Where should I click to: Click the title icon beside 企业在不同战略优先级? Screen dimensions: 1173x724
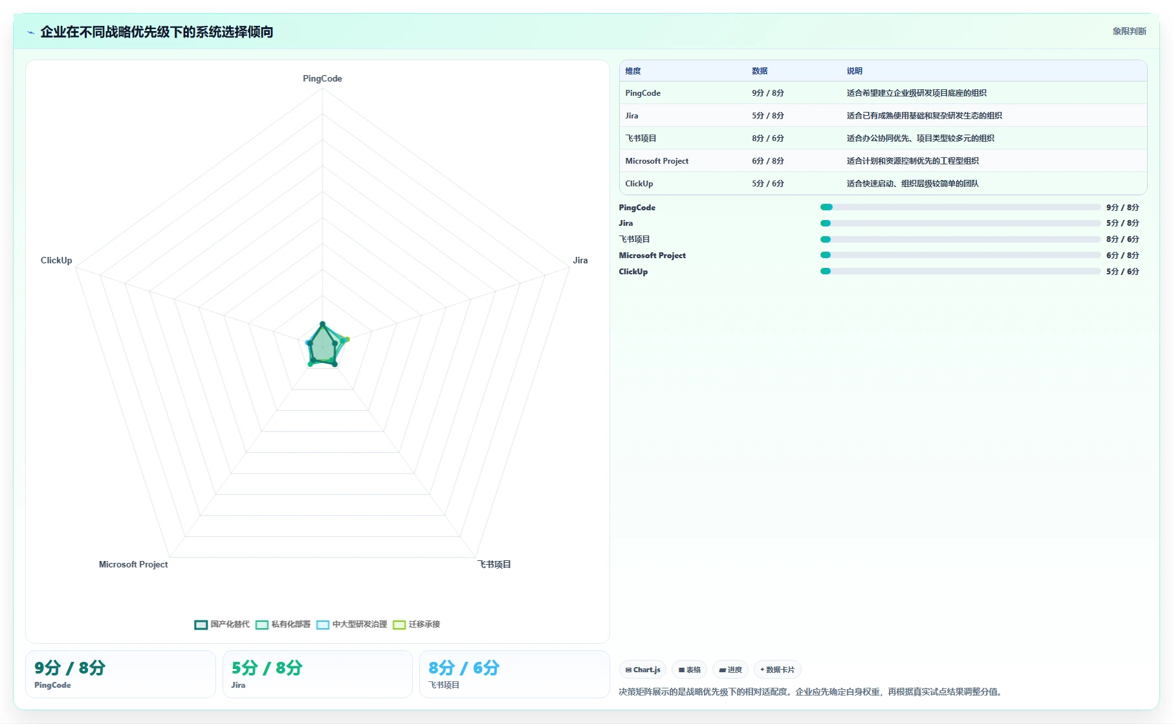click(x=30, y=32)
